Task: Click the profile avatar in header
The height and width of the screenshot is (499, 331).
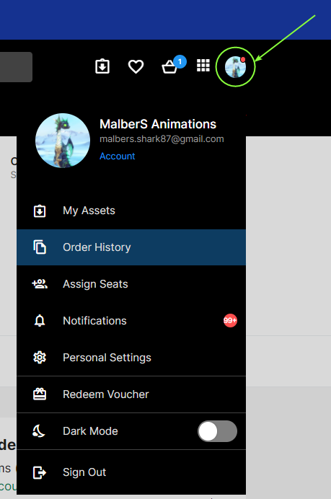Action: pyautogui.click(x=236, y=67)
